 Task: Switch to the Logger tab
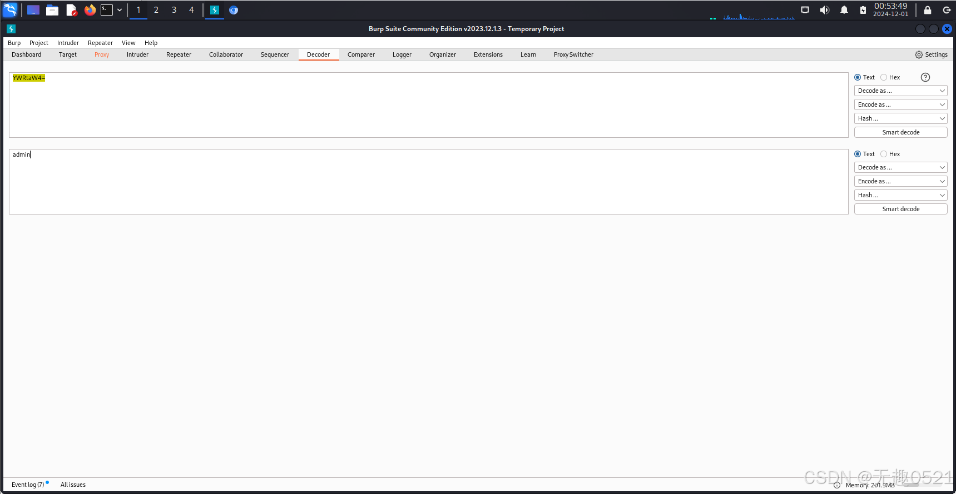coord(402,54)
